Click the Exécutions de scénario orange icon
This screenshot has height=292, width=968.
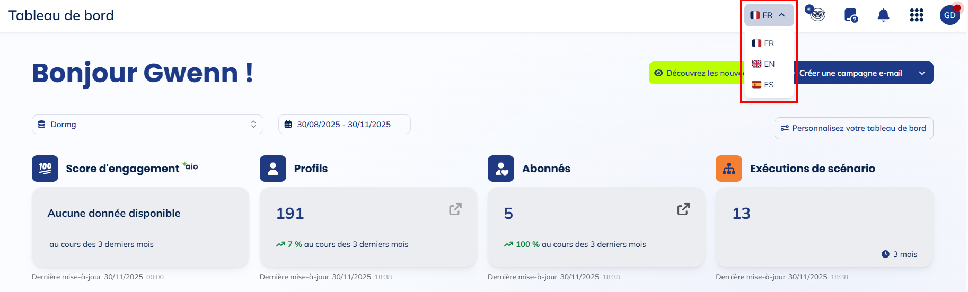[x=729, y=169]
